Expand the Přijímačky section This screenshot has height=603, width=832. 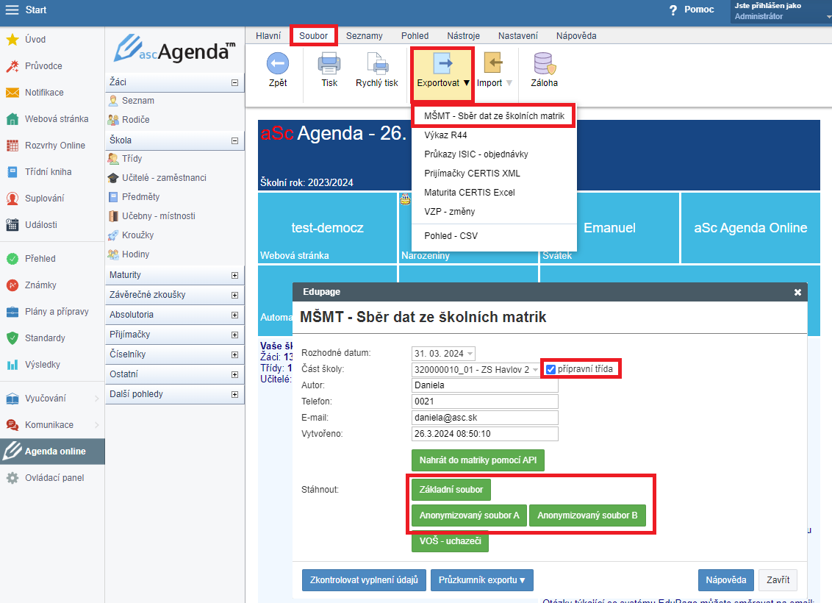coord(234,335)
